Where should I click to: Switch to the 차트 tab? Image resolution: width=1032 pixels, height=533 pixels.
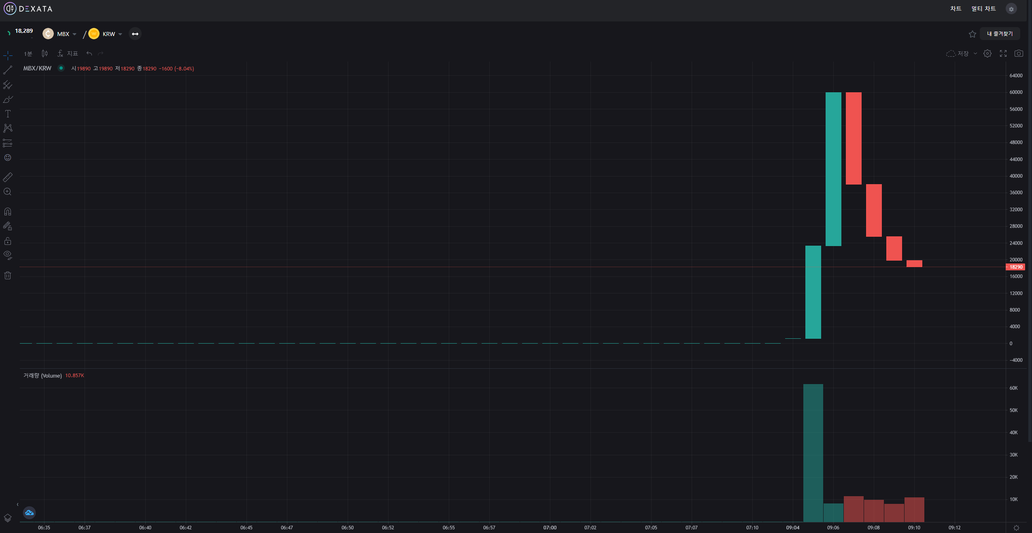(x=956, y=9)
